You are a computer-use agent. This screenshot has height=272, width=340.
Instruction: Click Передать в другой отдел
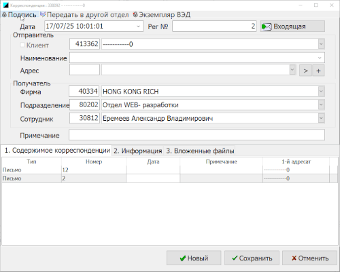click(x=84, y=15)
